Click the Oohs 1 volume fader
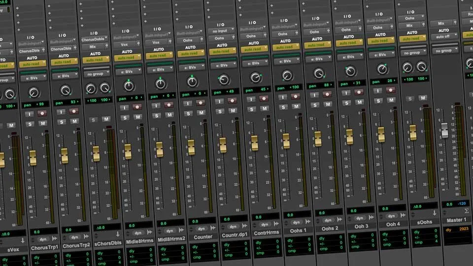The image size is (473, 266). [x=286, y=141]
